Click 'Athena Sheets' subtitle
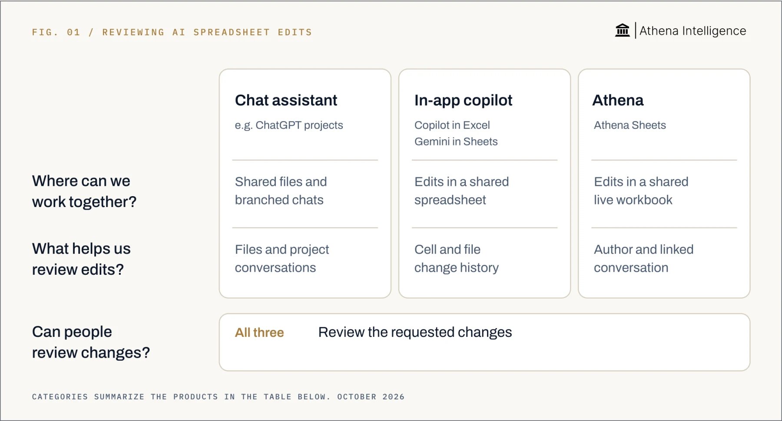Image resolution: width=782 pixels, height=421 pixels. pos(630,125)
